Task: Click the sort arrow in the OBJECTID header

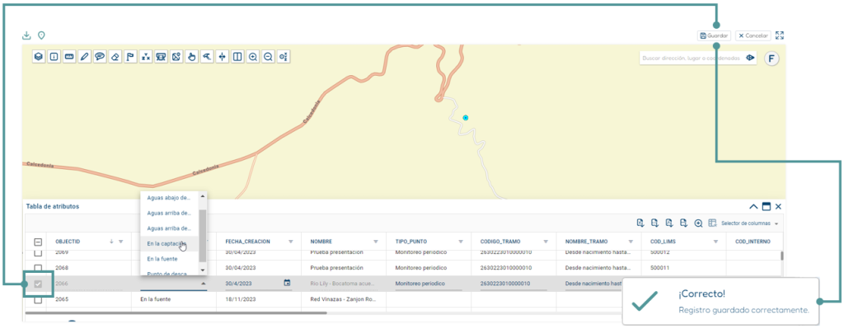Action: coord(111,242)
